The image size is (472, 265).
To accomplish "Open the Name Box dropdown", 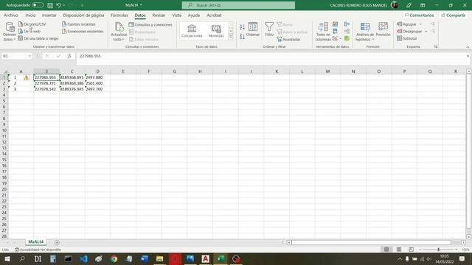I will pos(29,56).
